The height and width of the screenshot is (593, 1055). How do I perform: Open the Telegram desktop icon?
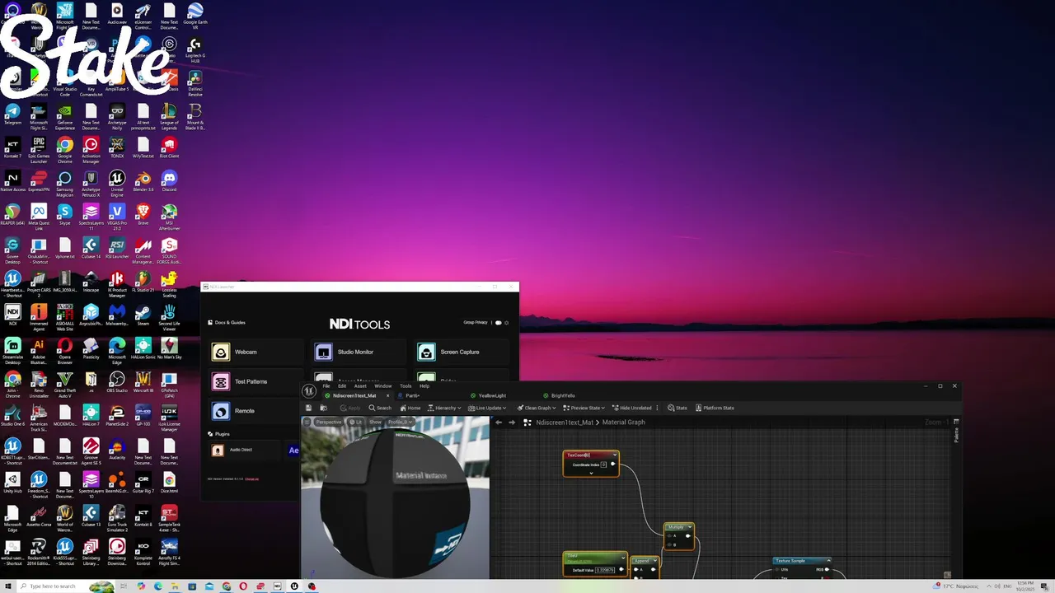coord(12,114)
